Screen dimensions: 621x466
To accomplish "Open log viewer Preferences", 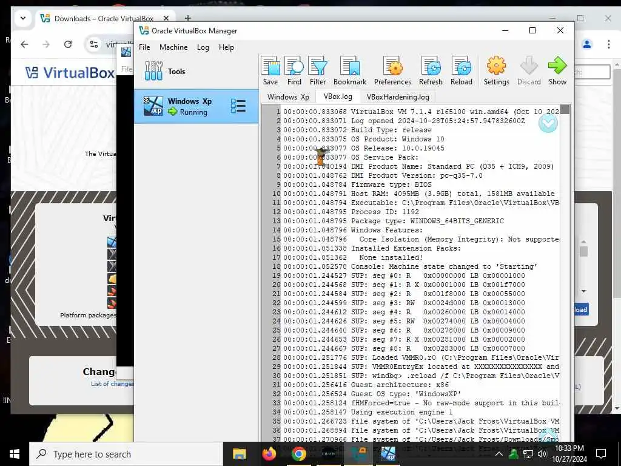I will coord(392,72).
